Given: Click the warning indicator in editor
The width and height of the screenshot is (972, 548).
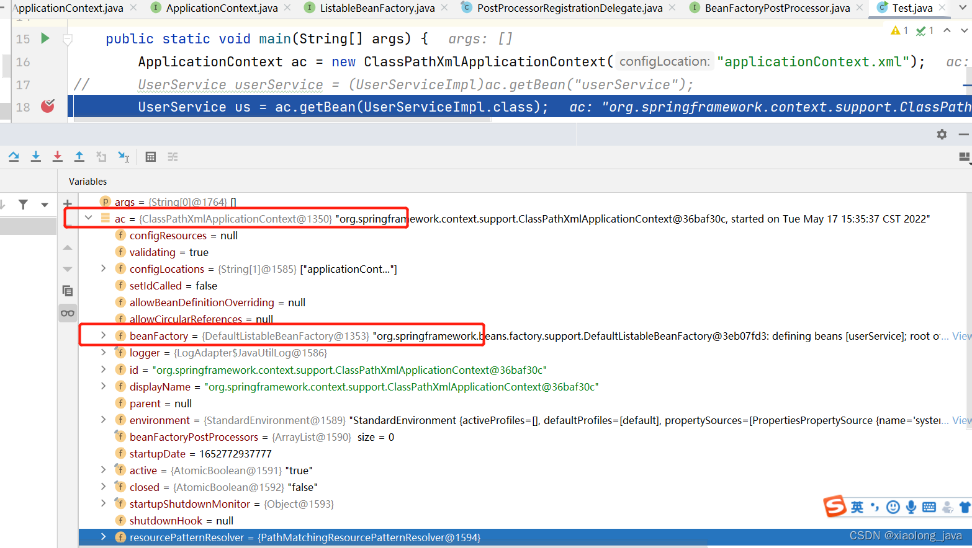Looking at the screenshot, I should point(899,30).
